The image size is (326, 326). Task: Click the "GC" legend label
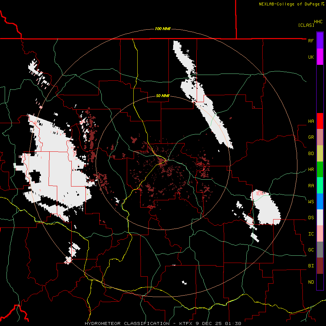tap(311, 250)
